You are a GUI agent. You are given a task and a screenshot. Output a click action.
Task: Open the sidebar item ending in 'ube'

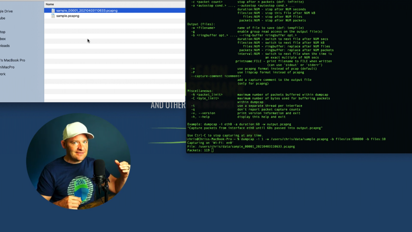tap(3, 18)
